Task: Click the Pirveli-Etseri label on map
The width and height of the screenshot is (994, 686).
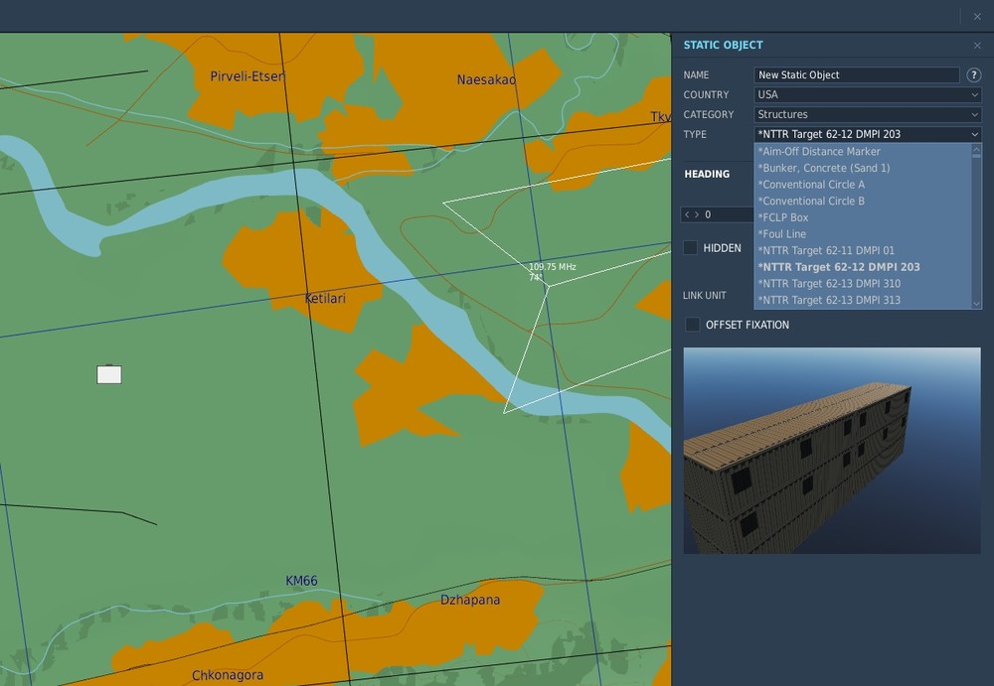Action: (x=248, y=76)
